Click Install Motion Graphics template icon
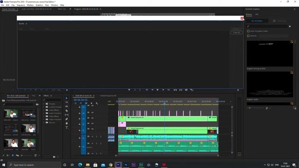The image size is (299, 168). pos(295,108)
